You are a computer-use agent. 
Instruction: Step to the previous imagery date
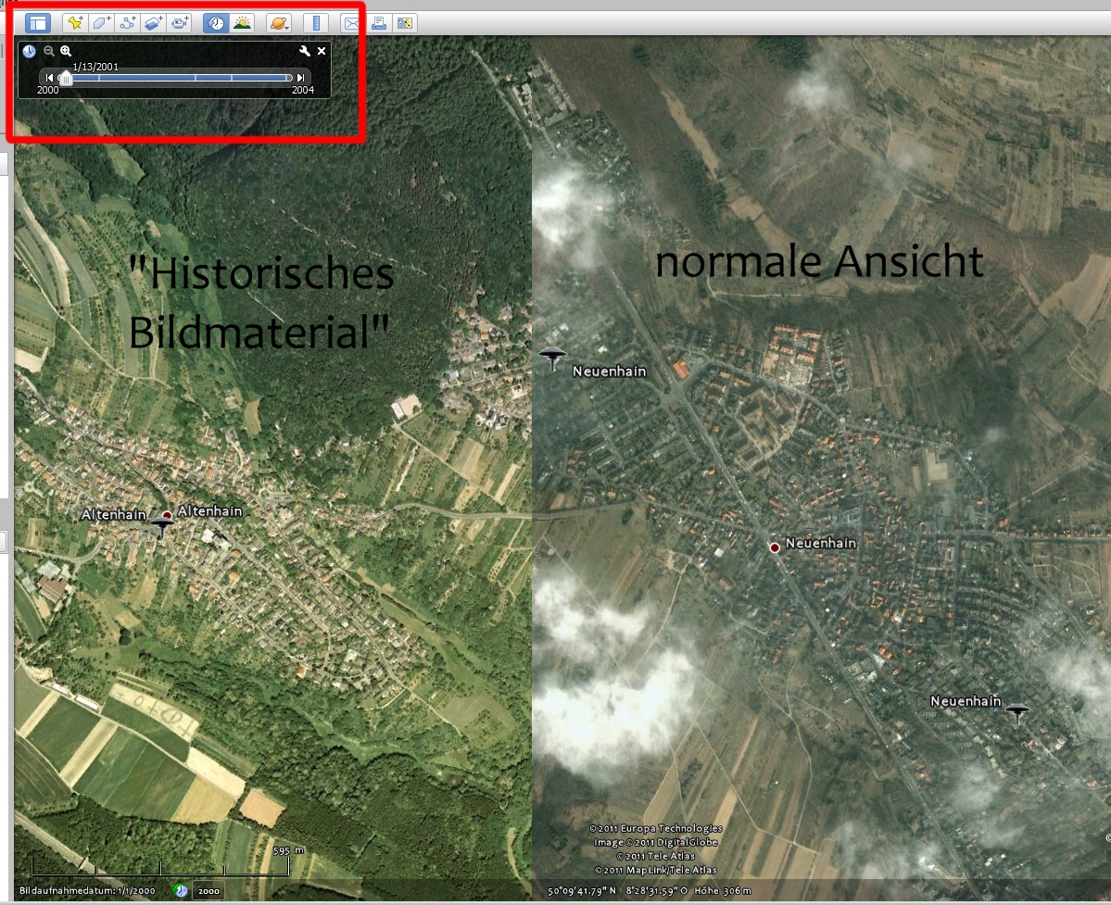[49, 78]
